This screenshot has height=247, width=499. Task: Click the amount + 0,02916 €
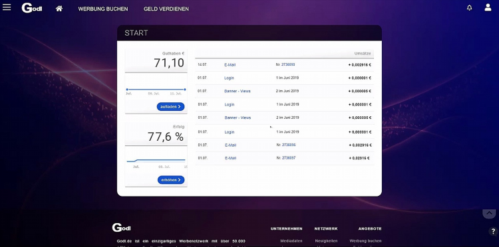[x=359, y=158]
